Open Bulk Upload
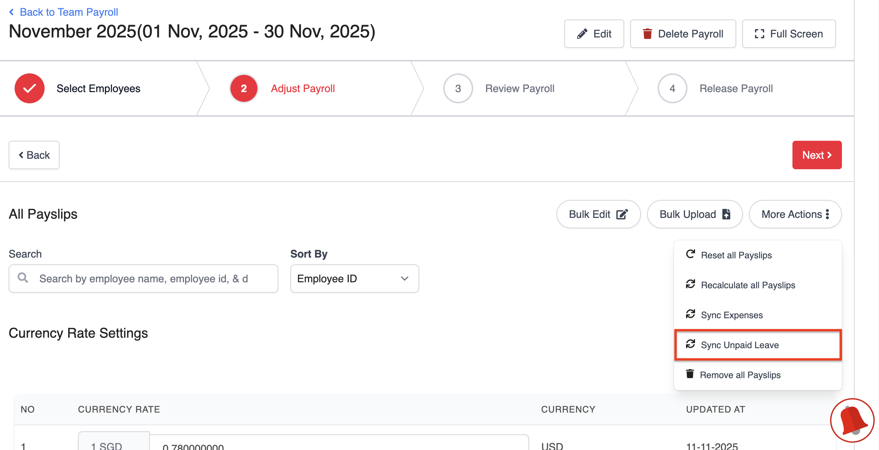The width and height of the screenshot is (879, 450). pos(695,214)
